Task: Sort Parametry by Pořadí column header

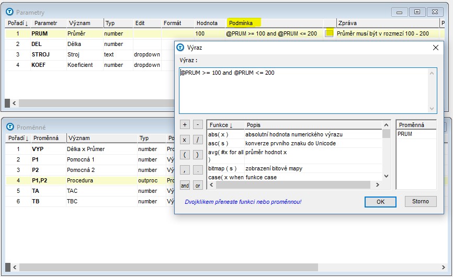Action: (x=18, y=23)
